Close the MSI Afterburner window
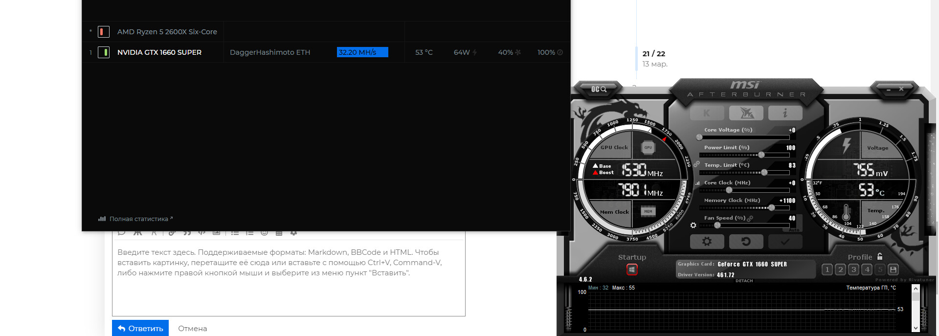The image size is (939, 336). tap(901, 89)
